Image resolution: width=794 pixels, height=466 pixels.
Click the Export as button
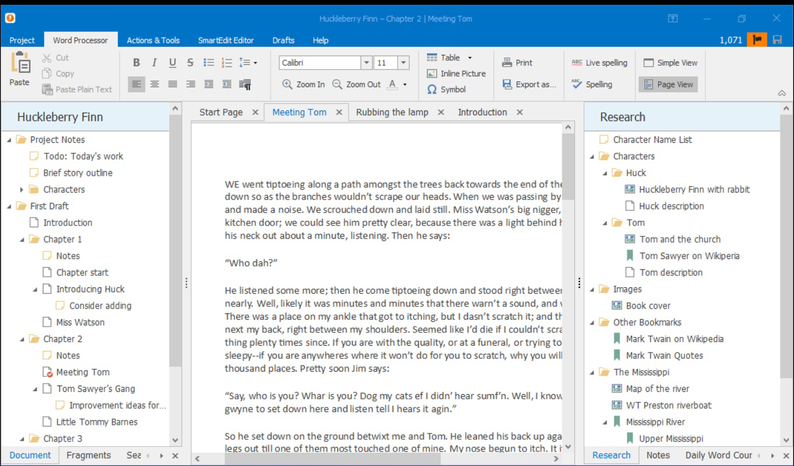coord(528,84)
